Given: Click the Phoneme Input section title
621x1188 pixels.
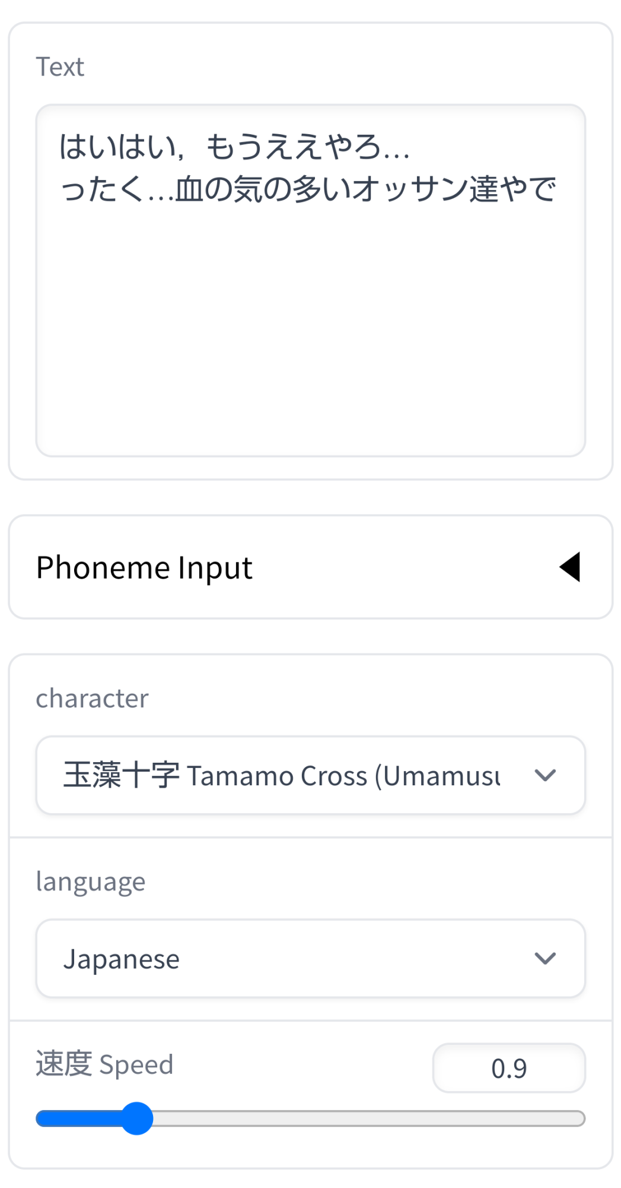Looking at the screenshot, I should (144, 567).
